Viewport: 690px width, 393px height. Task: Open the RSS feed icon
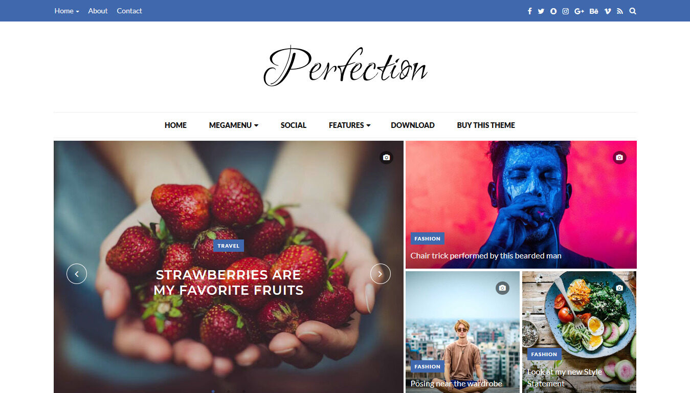click(x=620, y=11)
